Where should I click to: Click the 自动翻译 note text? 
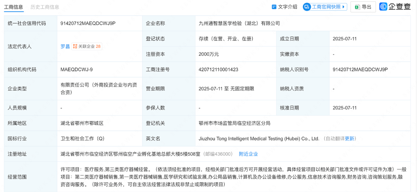pyautogui.click(x=335, y=139)
